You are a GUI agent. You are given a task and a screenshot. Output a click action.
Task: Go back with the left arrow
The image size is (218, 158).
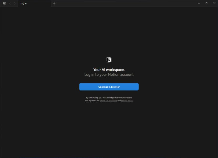click(10, 3)
